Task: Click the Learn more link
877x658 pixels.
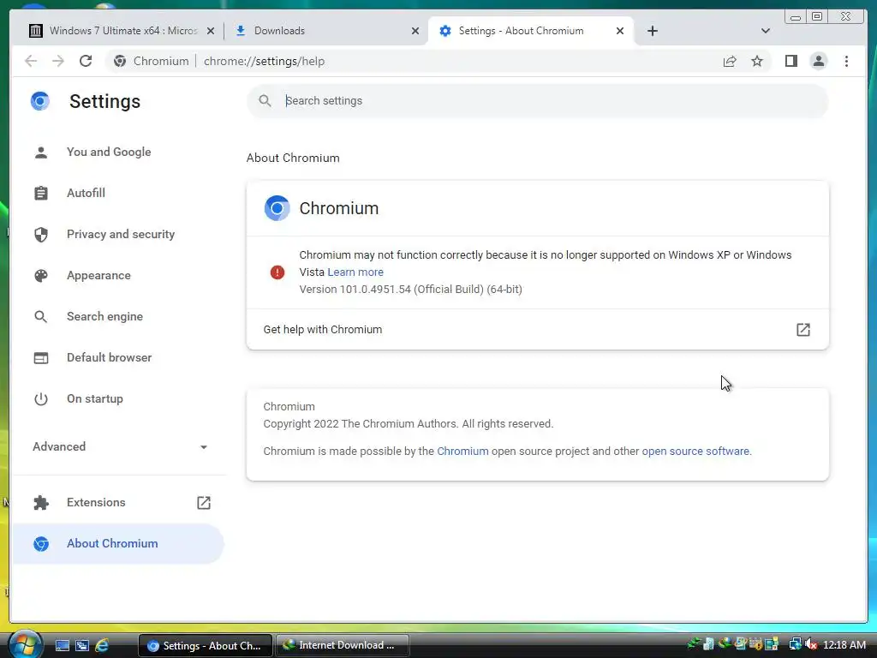Action: tap(355, 272)
